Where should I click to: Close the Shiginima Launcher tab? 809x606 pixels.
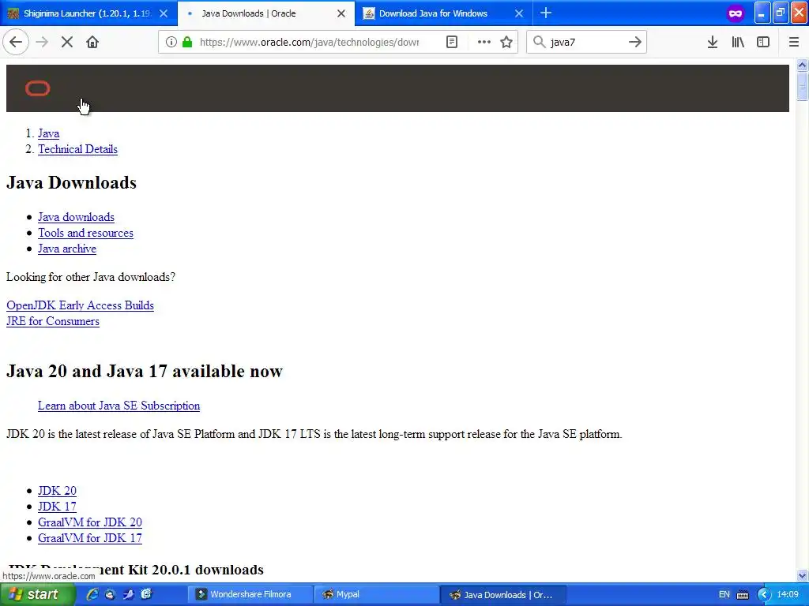click(164, 13)
